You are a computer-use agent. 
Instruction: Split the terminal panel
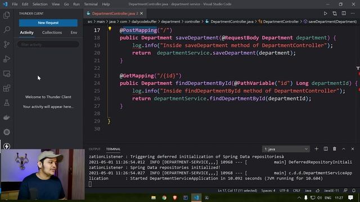click(x=326, y=149)
